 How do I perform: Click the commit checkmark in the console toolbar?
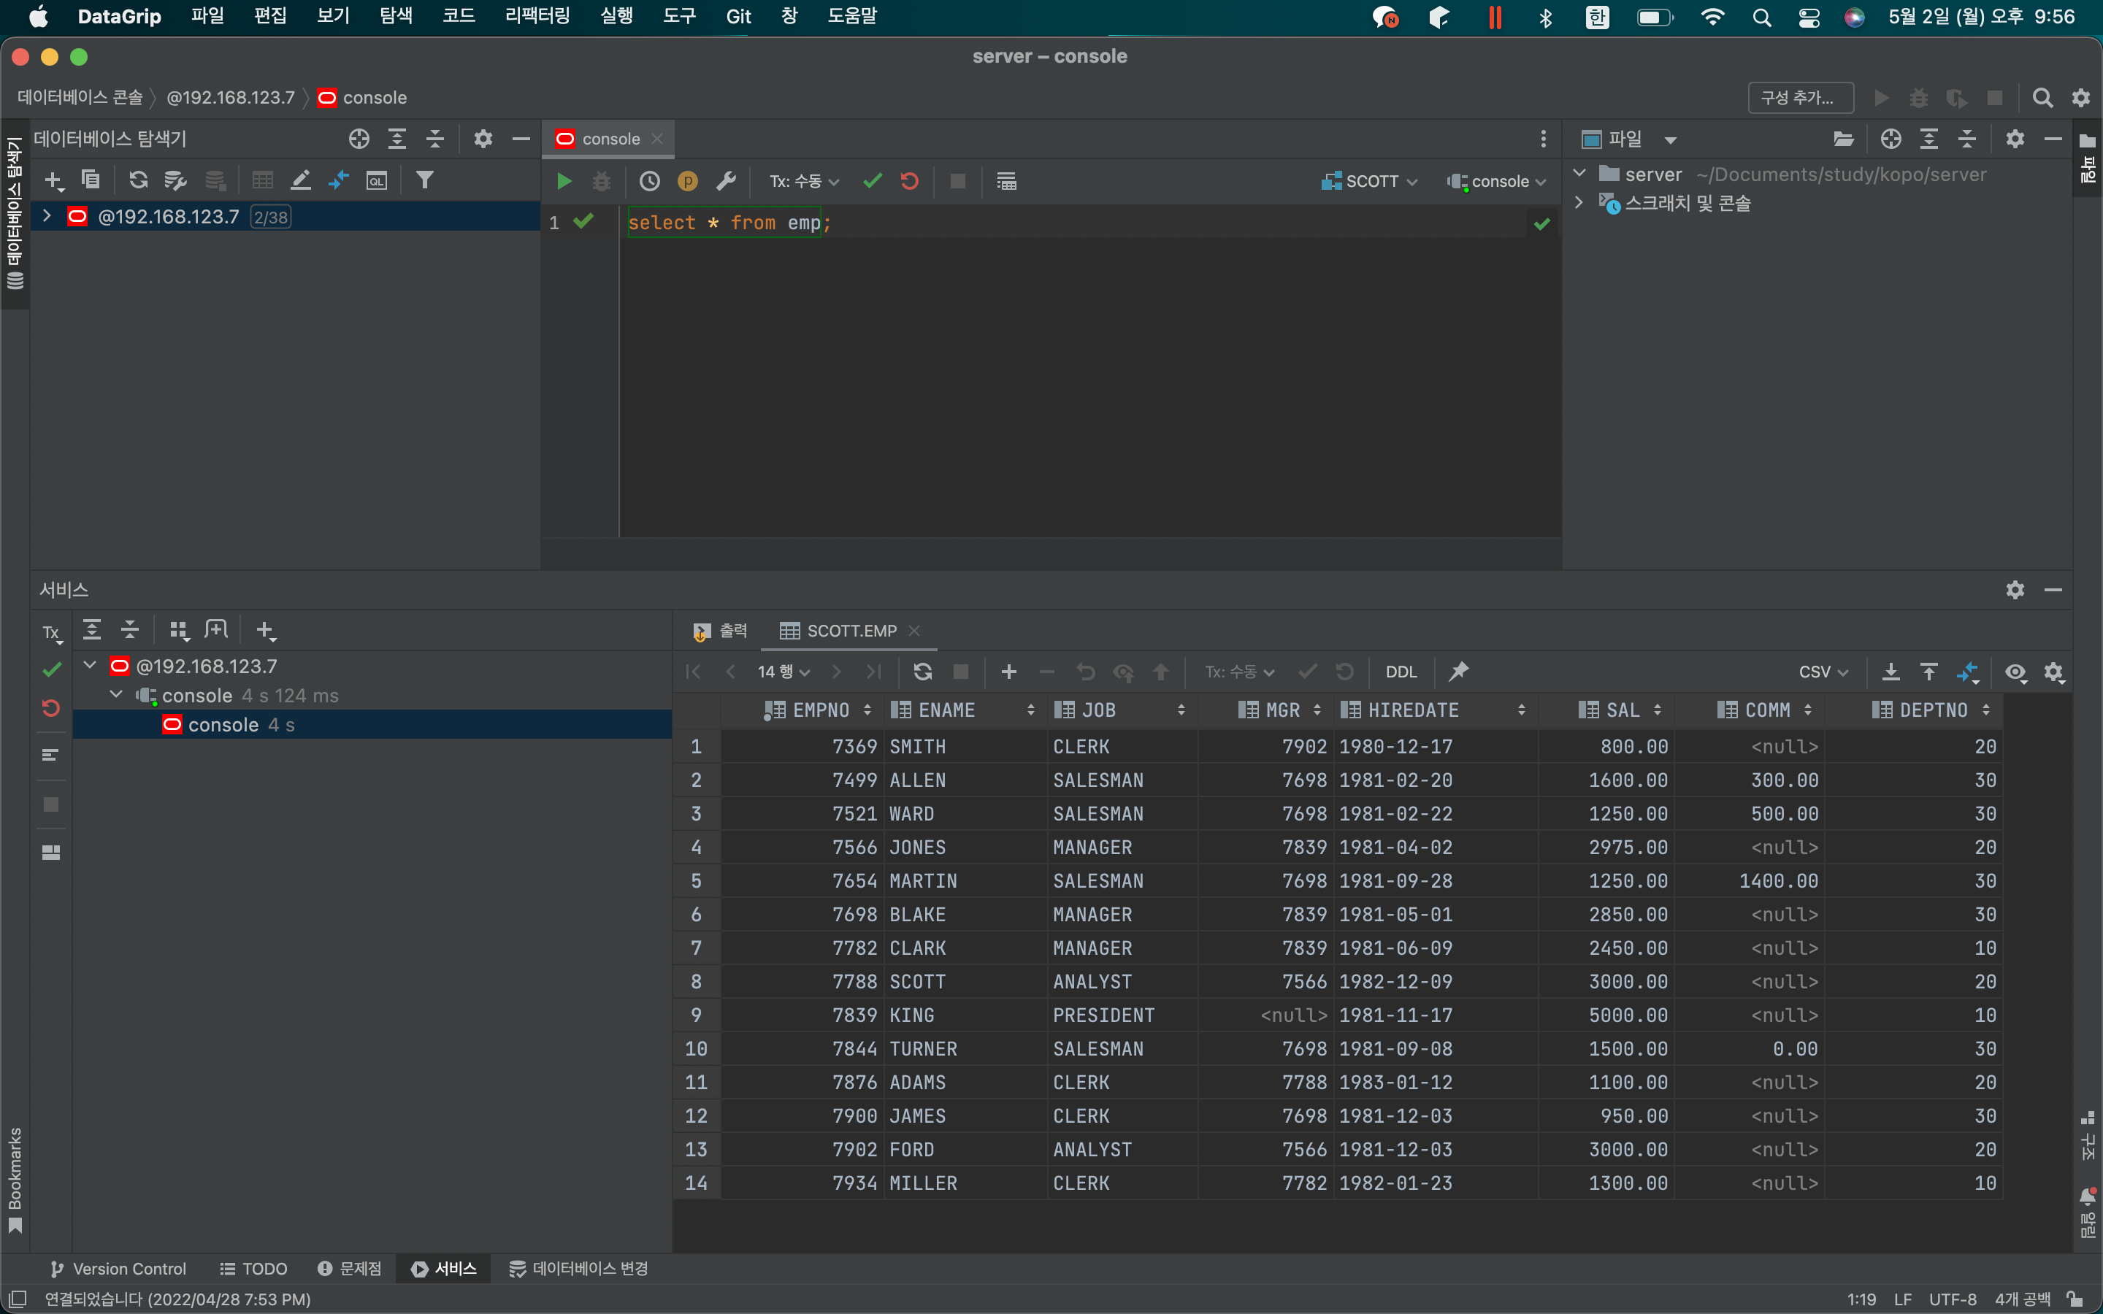click(x=873, y=181)
